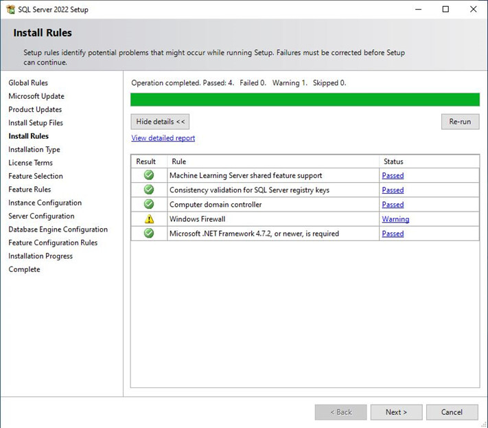Select Instance Configuration step
The height and width of the screenshot is (428, 488).
pos(45,203)
